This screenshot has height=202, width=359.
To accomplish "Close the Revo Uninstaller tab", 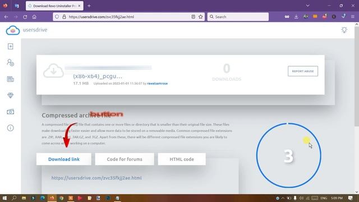I will coord(79,6).
